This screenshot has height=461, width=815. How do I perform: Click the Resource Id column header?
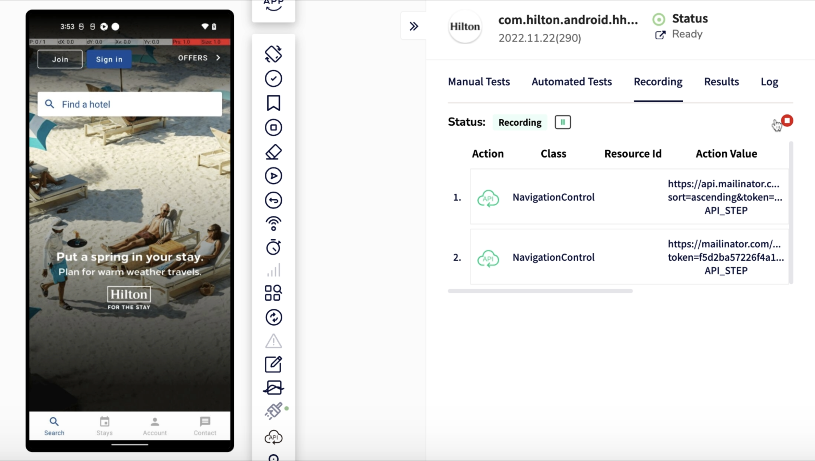[x=633, y=154]
